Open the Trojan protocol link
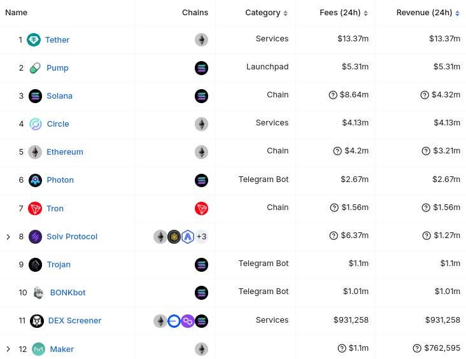The width and height of the screenshot is (466, 359). click(x=59, y=265)
